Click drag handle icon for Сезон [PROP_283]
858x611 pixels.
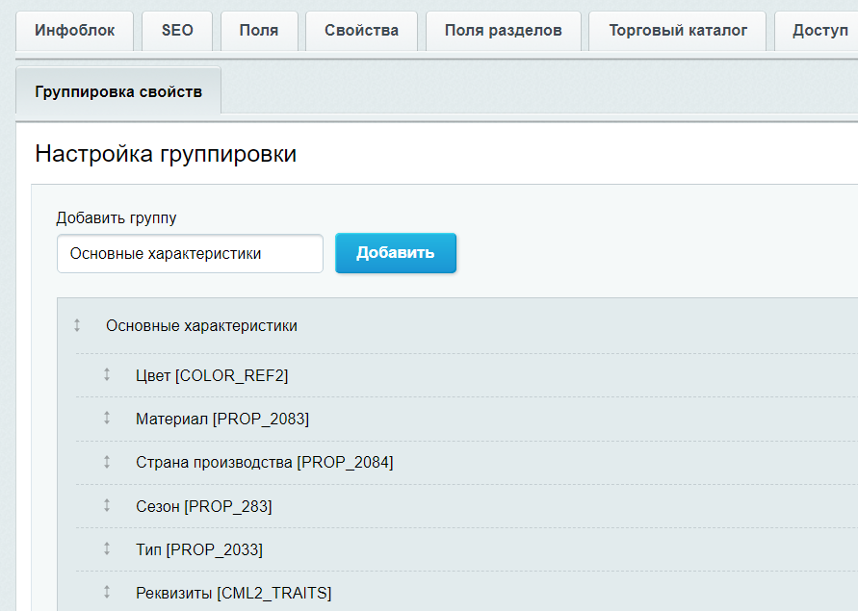[107, 506]
